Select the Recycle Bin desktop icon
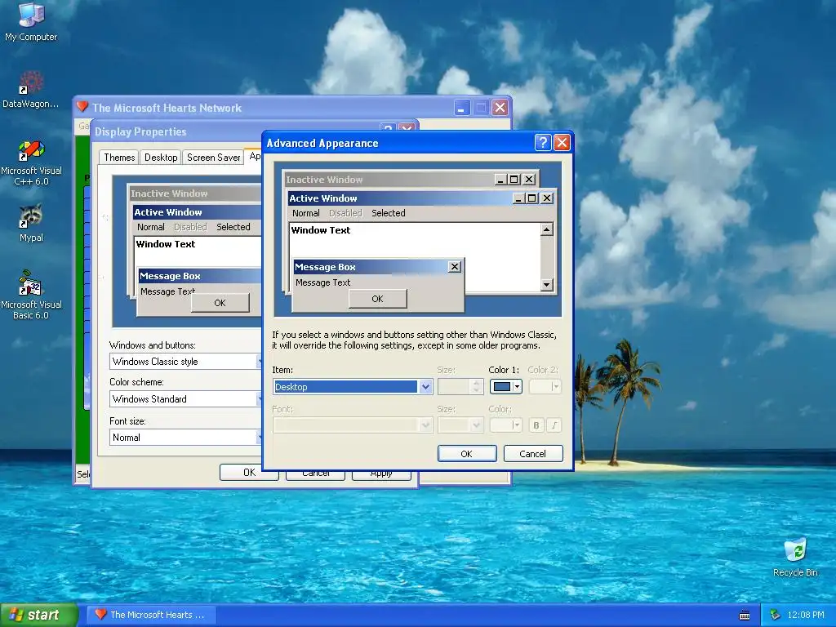 click(x=795, y=557)
